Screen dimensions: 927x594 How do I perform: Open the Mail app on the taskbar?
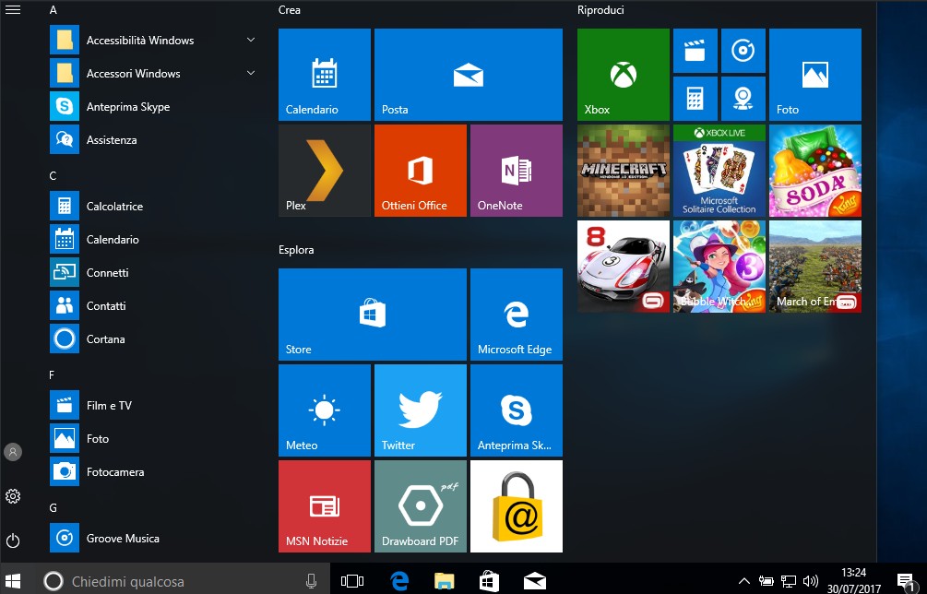[x=534, y=582]
